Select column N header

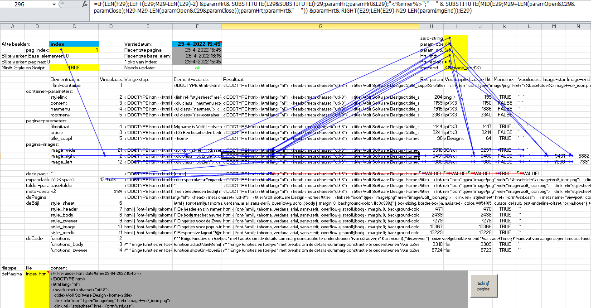coord(578,26)
